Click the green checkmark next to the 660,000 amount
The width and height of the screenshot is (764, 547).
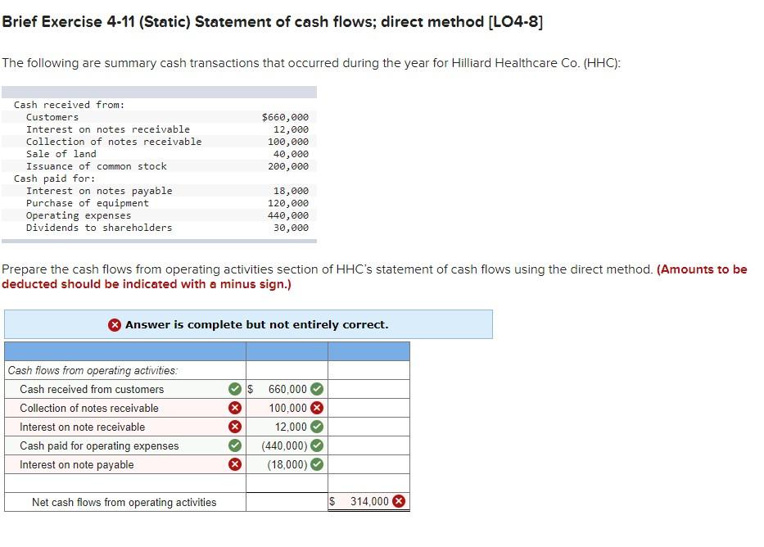[x=315, y=389]
